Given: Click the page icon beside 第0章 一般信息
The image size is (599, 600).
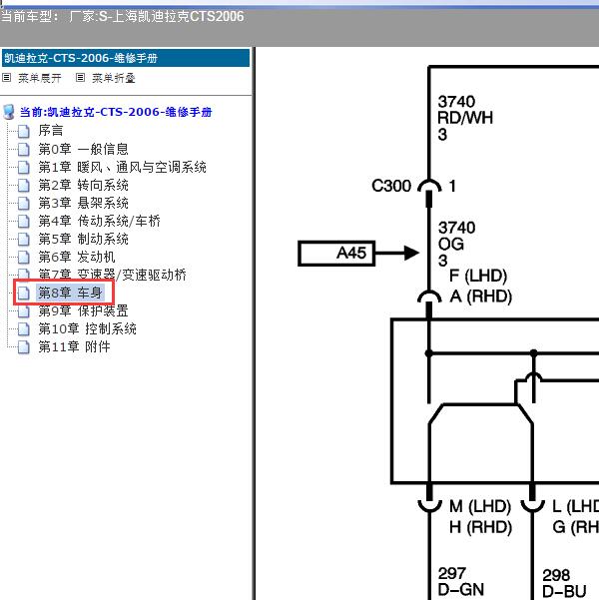Looking at the screenshot, I should 24,149.
